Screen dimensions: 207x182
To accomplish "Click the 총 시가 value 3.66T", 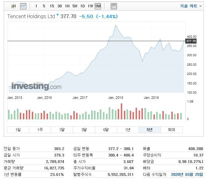I will tap(128, 162).
